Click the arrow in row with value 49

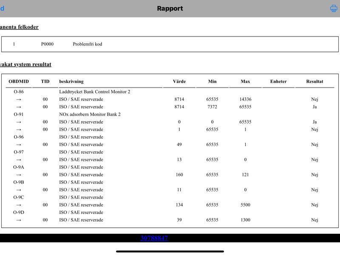pos(19,144)
